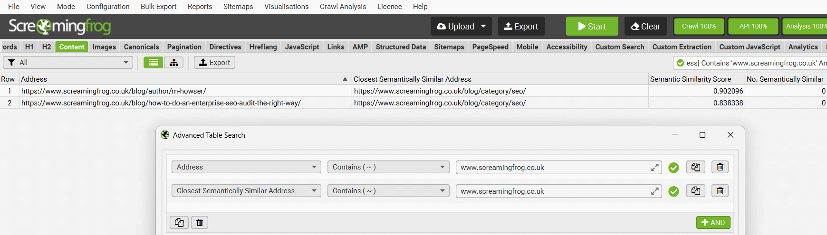Duplicate the Address filter row
This screenshot has height=235, width=827.
[x=696, y=167]
